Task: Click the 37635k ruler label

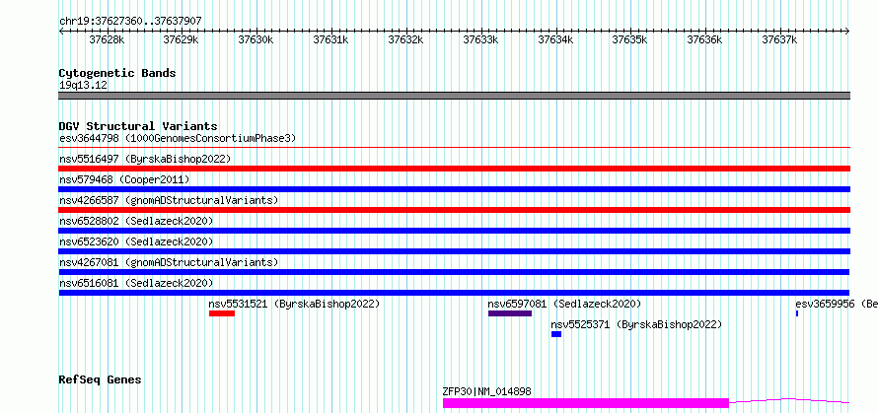Action: (630, 39)
